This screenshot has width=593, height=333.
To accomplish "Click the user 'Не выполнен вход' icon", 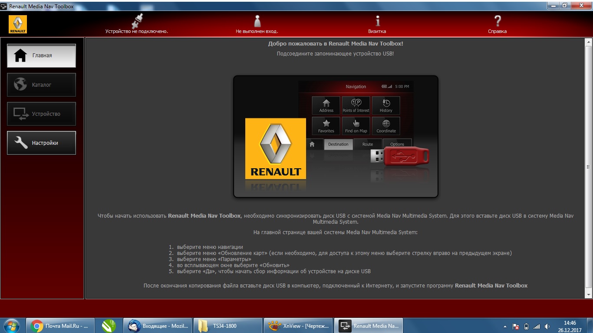I will (257, 21).
